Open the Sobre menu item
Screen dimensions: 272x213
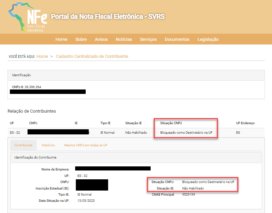[x=81, y=39]
